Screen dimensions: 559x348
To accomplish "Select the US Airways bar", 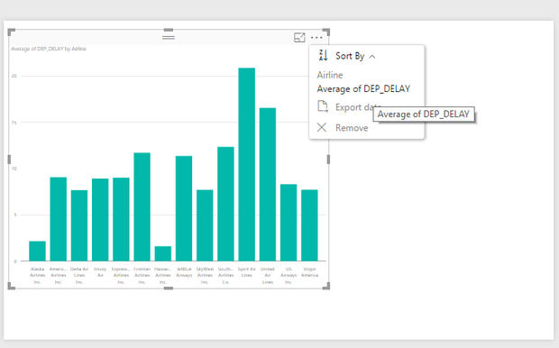I will click(x=289, y=223).
